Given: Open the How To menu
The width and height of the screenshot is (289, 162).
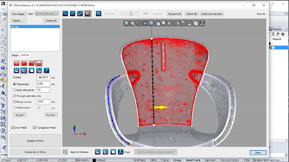Looking at the screenshot, I should point(261,14).
